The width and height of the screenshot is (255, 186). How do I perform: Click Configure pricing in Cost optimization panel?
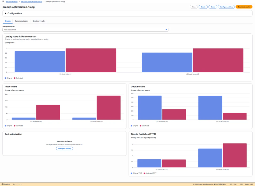click(x=64, y=149)
